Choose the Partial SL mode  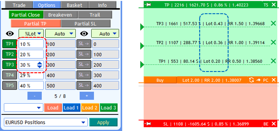click(86, 23)
